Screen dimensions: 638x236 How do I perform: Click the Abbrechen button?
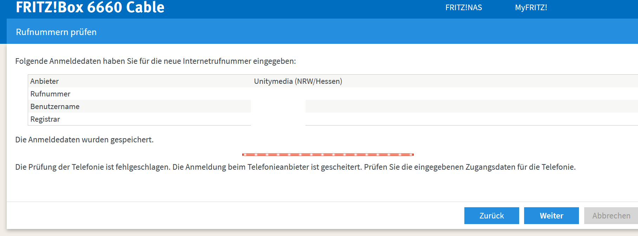611,216
